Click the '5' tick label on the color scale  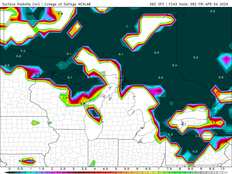(x=116, y=169)
